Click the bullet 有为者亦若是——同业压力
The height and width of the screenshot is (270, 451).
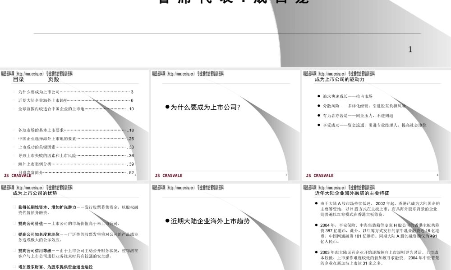point(358,116)
